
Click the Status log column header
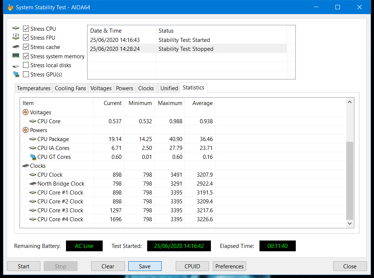(221, 30)
